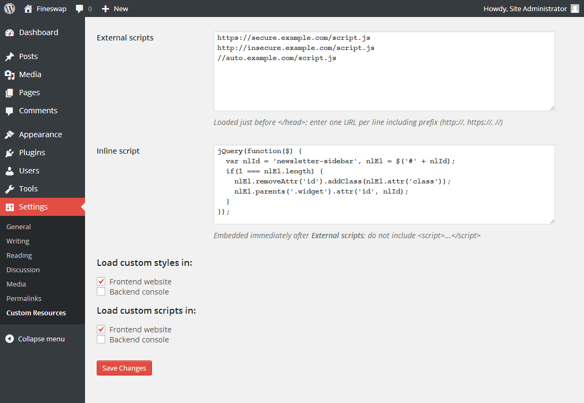The width and height of the screenshot is (584, 403).
Task: Open General settings submenu
Action: click(19, 226)
